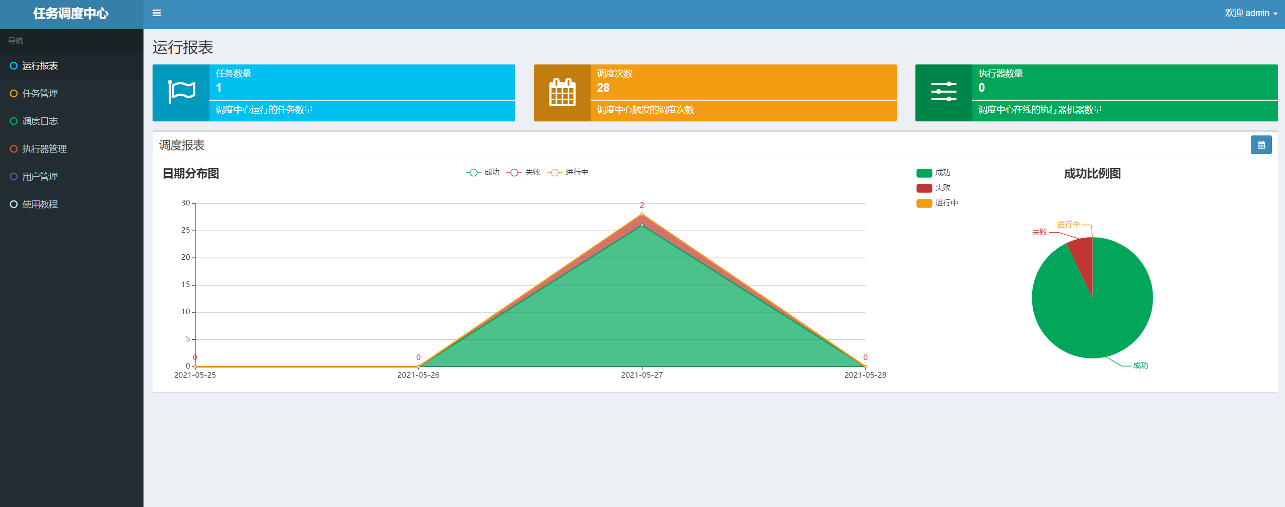Image resolution: width=1285 pixels, height=507 pixels.
Task: Click the sliders icon in executor count card
Action: click(x=943, y=93)
